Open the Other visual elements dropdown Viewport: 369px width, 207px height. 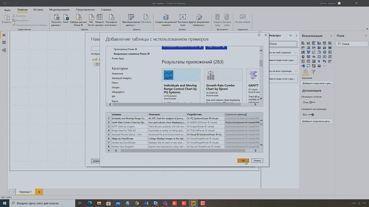199,20
